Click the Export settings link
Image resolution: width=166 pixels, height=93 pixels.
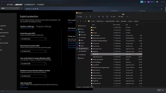[x=24, y=87]
